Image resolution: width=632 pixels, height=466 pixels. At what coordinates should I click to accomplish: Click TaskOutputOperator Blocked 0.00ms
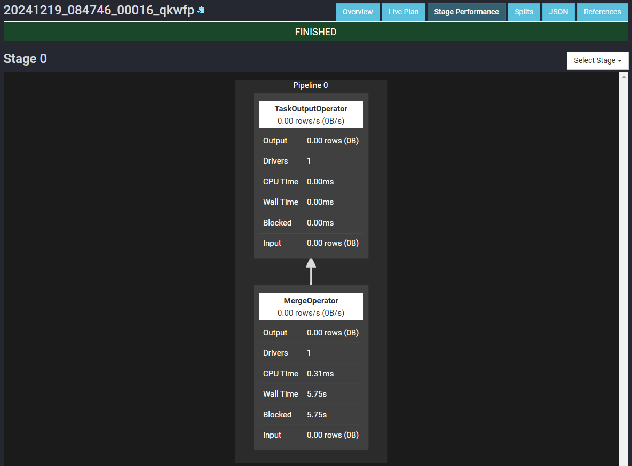[320, 223]
